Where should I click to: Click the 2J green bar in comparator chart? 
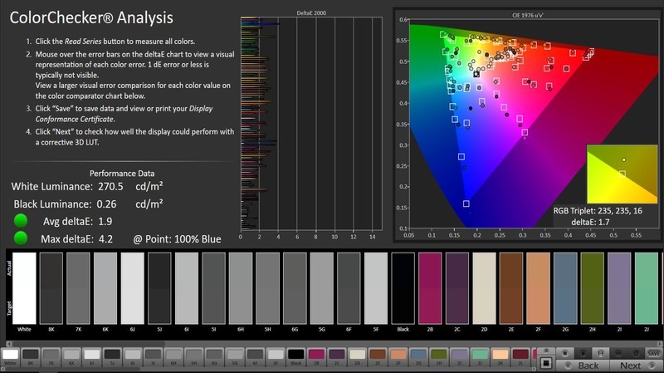click(647, 287)
